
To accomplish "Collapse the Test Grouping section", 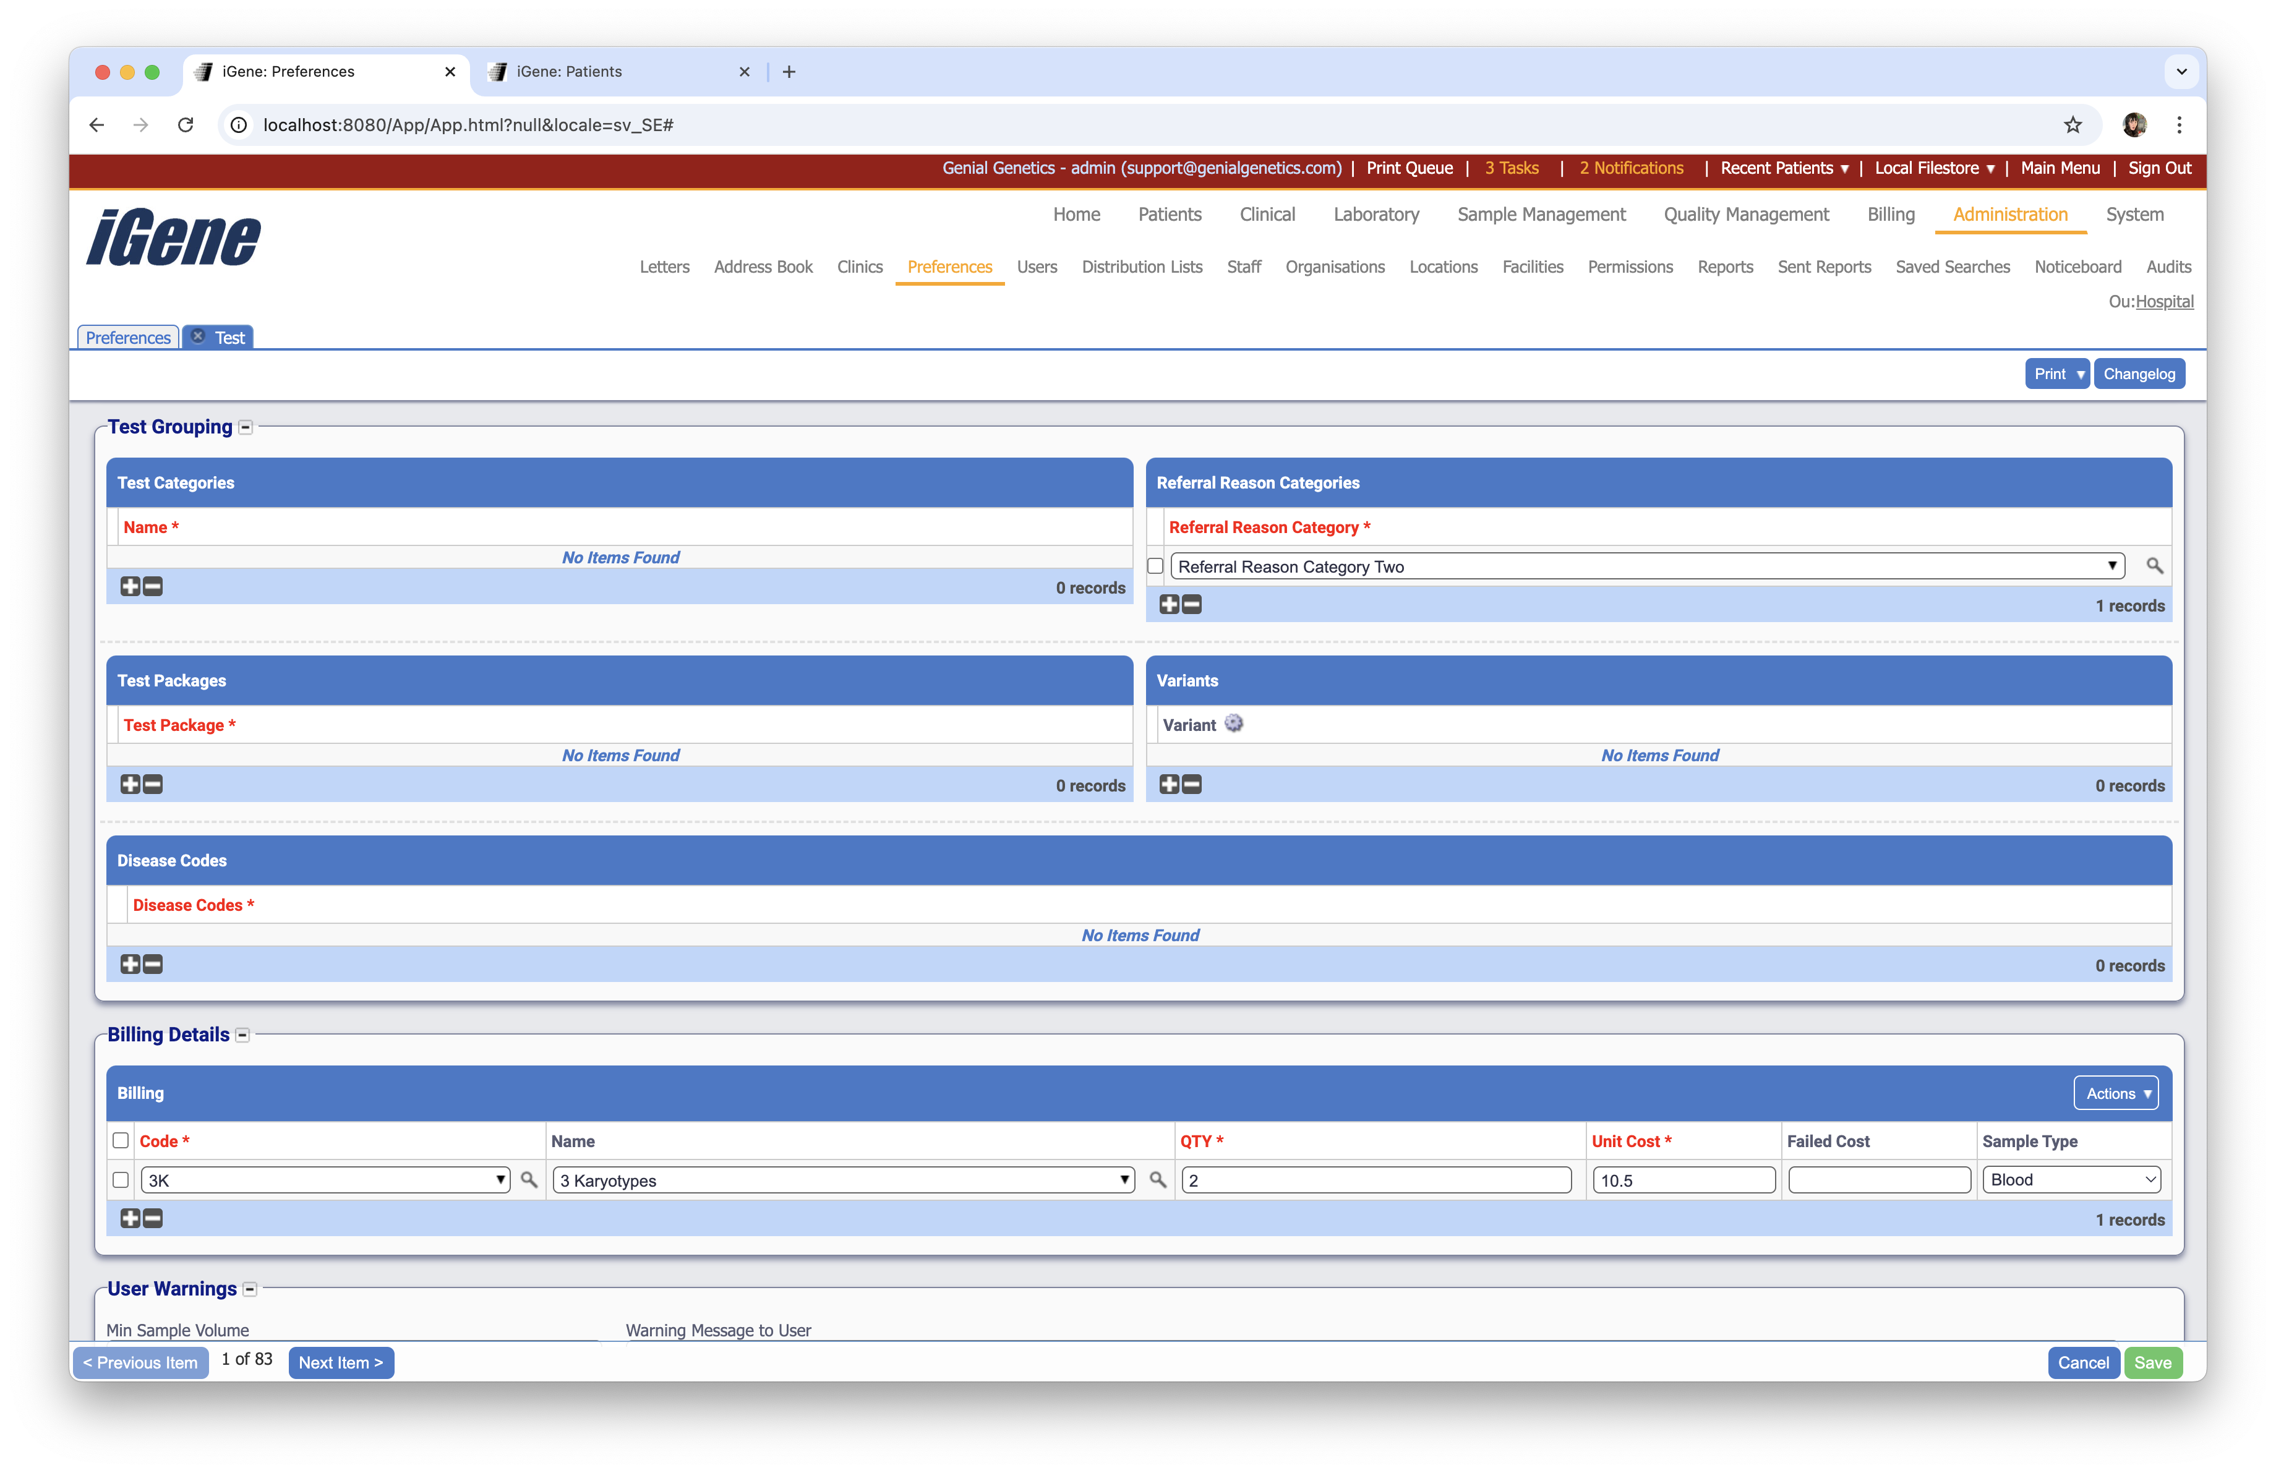I will pyautogui.click(x=246, y=427).
